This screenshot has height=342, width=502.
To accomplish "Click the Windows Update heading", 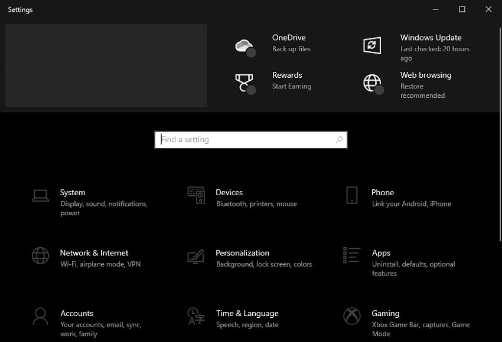I will pyautogui.click(x=431, y=38).
